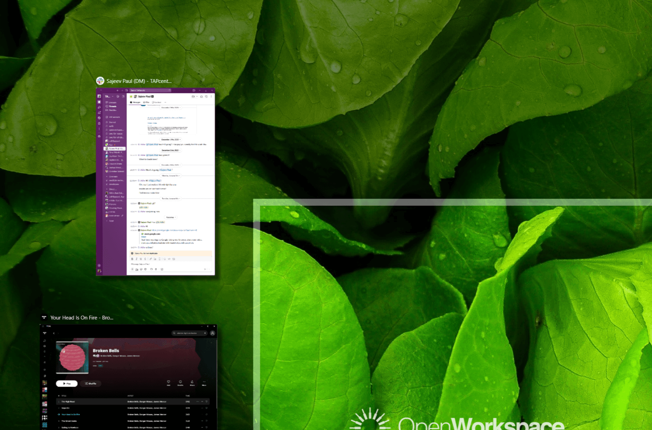
Task: Share the Broken Bells album via the Share icon
Action: [192, 382]
